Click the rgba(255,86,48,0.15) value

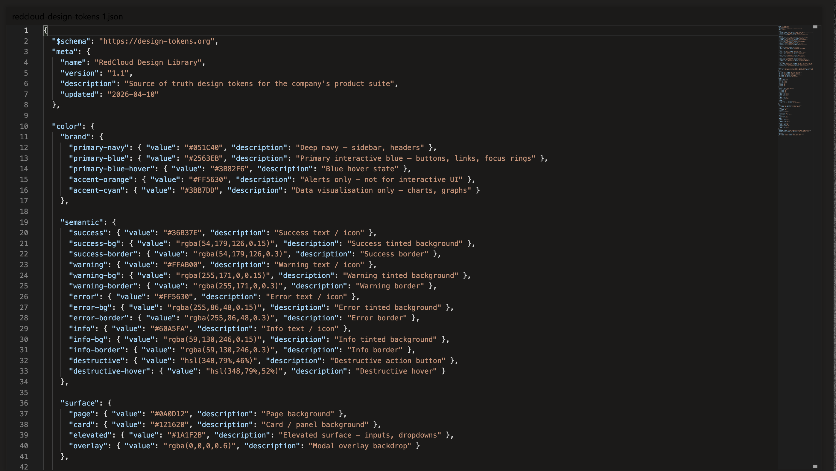tap(215, 307)
